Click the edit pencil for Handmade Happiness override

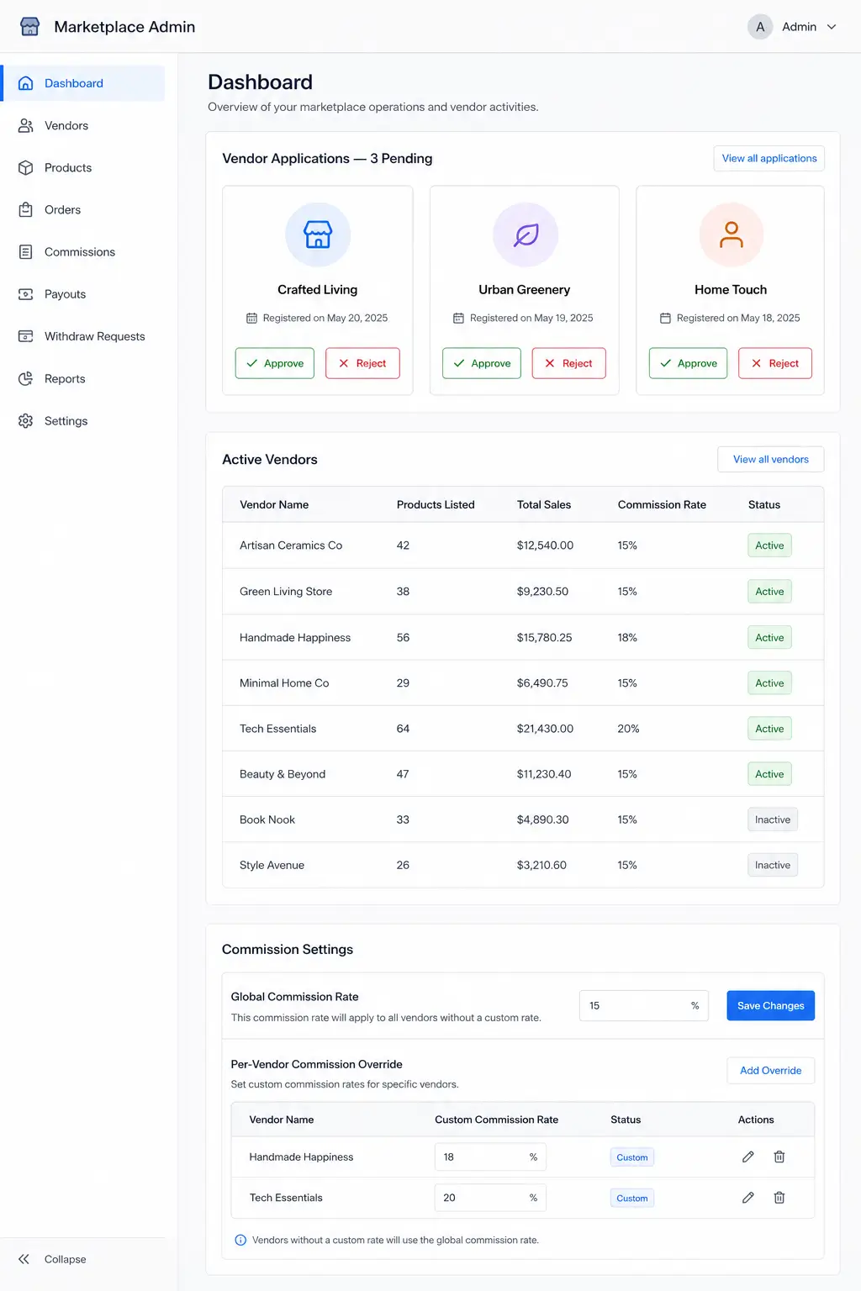747,1157
